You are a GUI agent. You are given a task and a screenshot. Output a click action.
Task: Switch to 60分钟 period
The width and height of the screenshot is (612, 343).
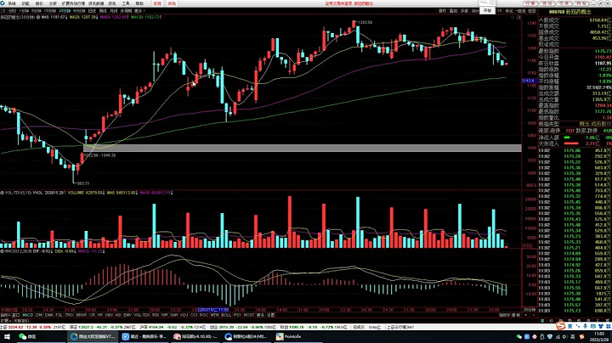[79, 11]
